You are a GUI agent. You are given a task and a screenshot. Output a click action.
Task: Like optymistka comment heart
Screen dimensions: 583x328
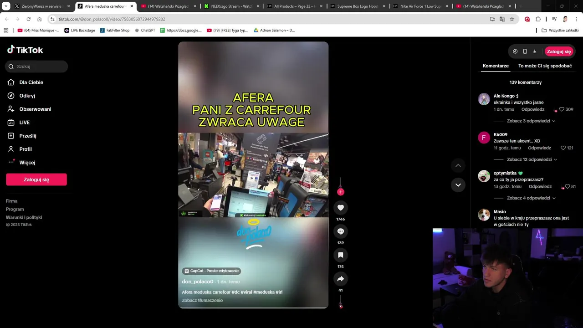coord(567,187)
